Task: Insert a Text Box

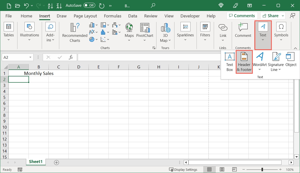Action: pos(229,61)
